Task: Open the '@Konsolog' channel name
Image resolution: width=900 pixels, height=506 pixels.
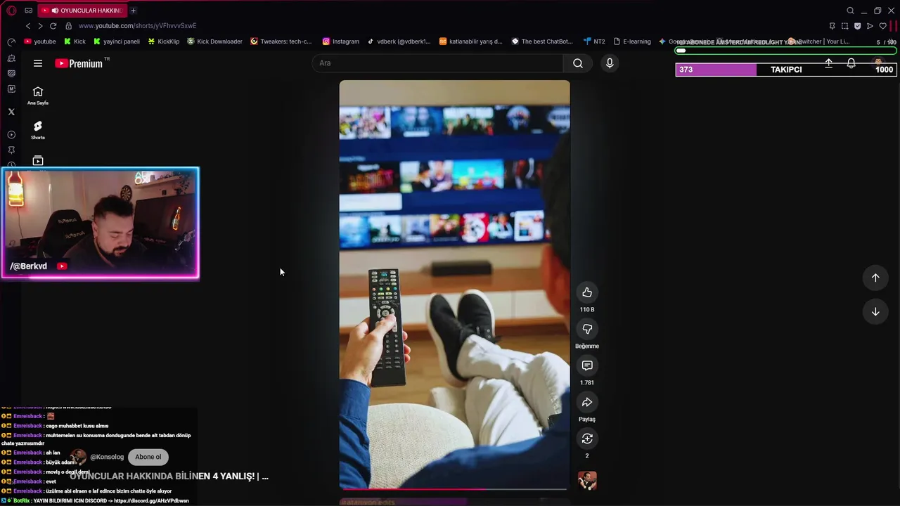Action: 107,457
